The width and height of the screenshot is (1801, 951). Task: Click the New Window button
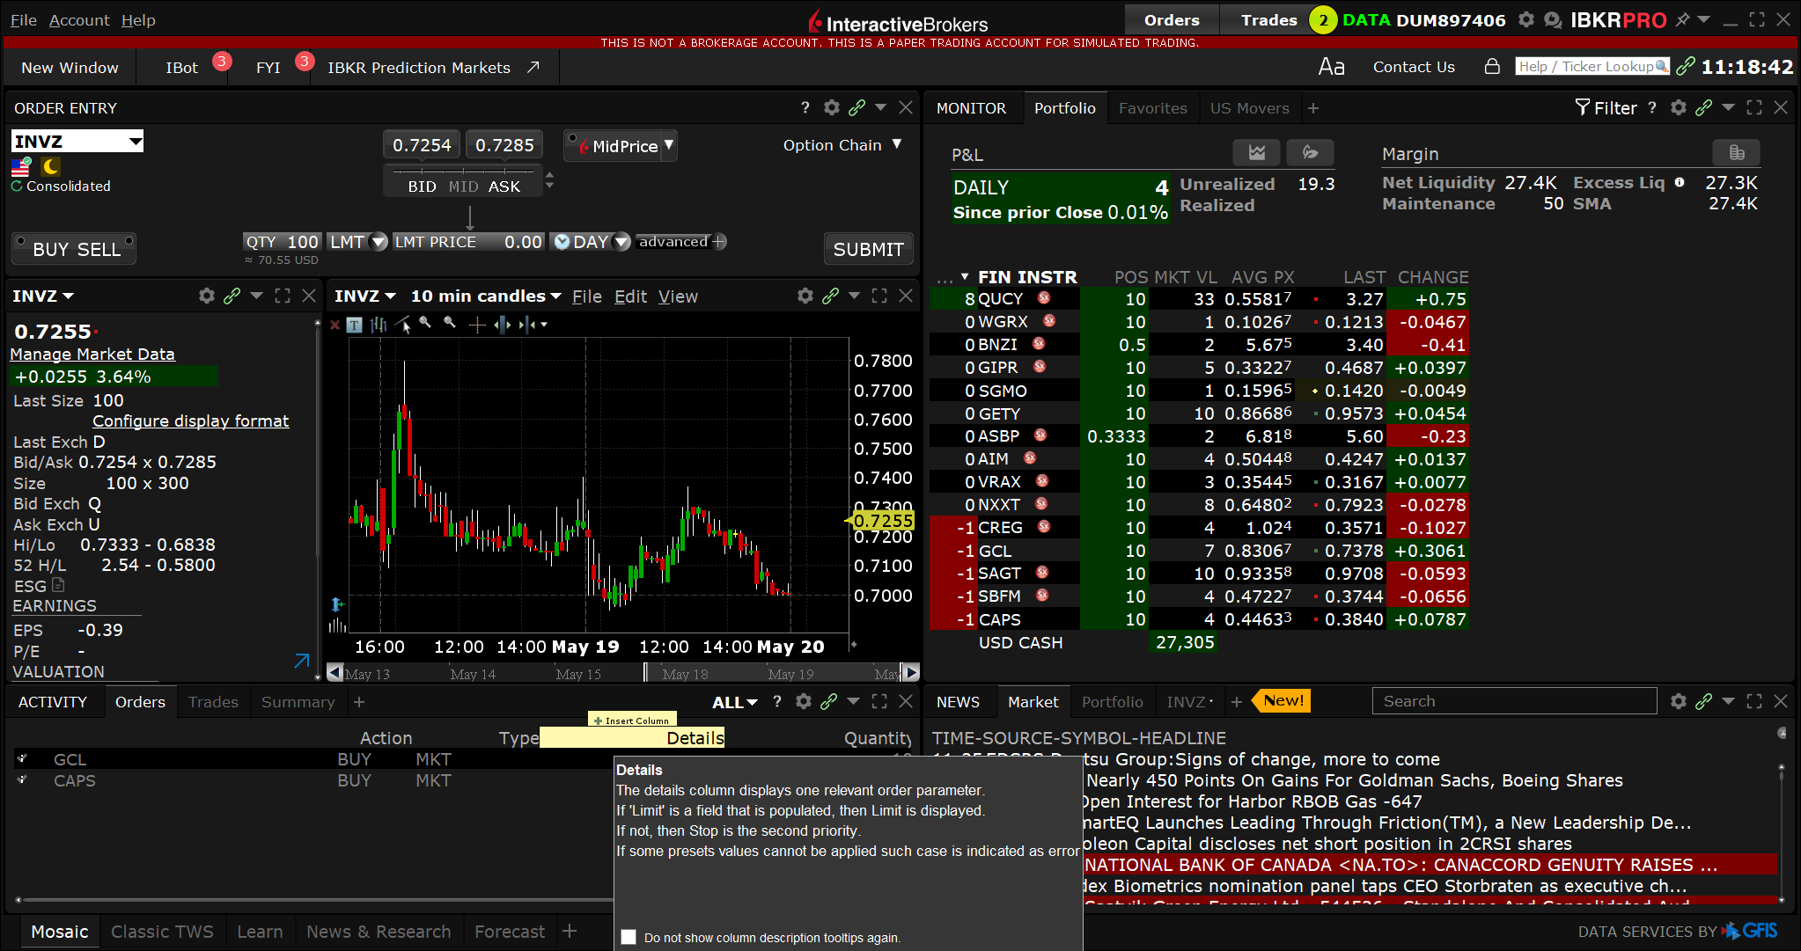(70, 68)
